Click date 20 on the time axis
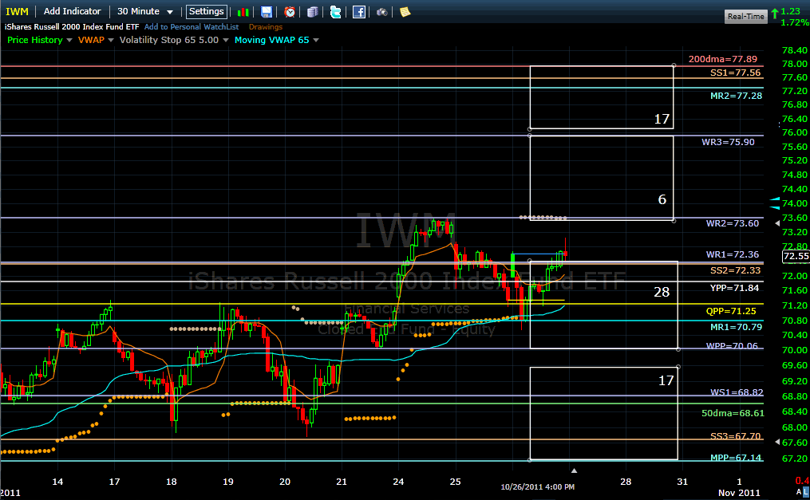This screenshot has width=810, height=500. pos(285,482)
